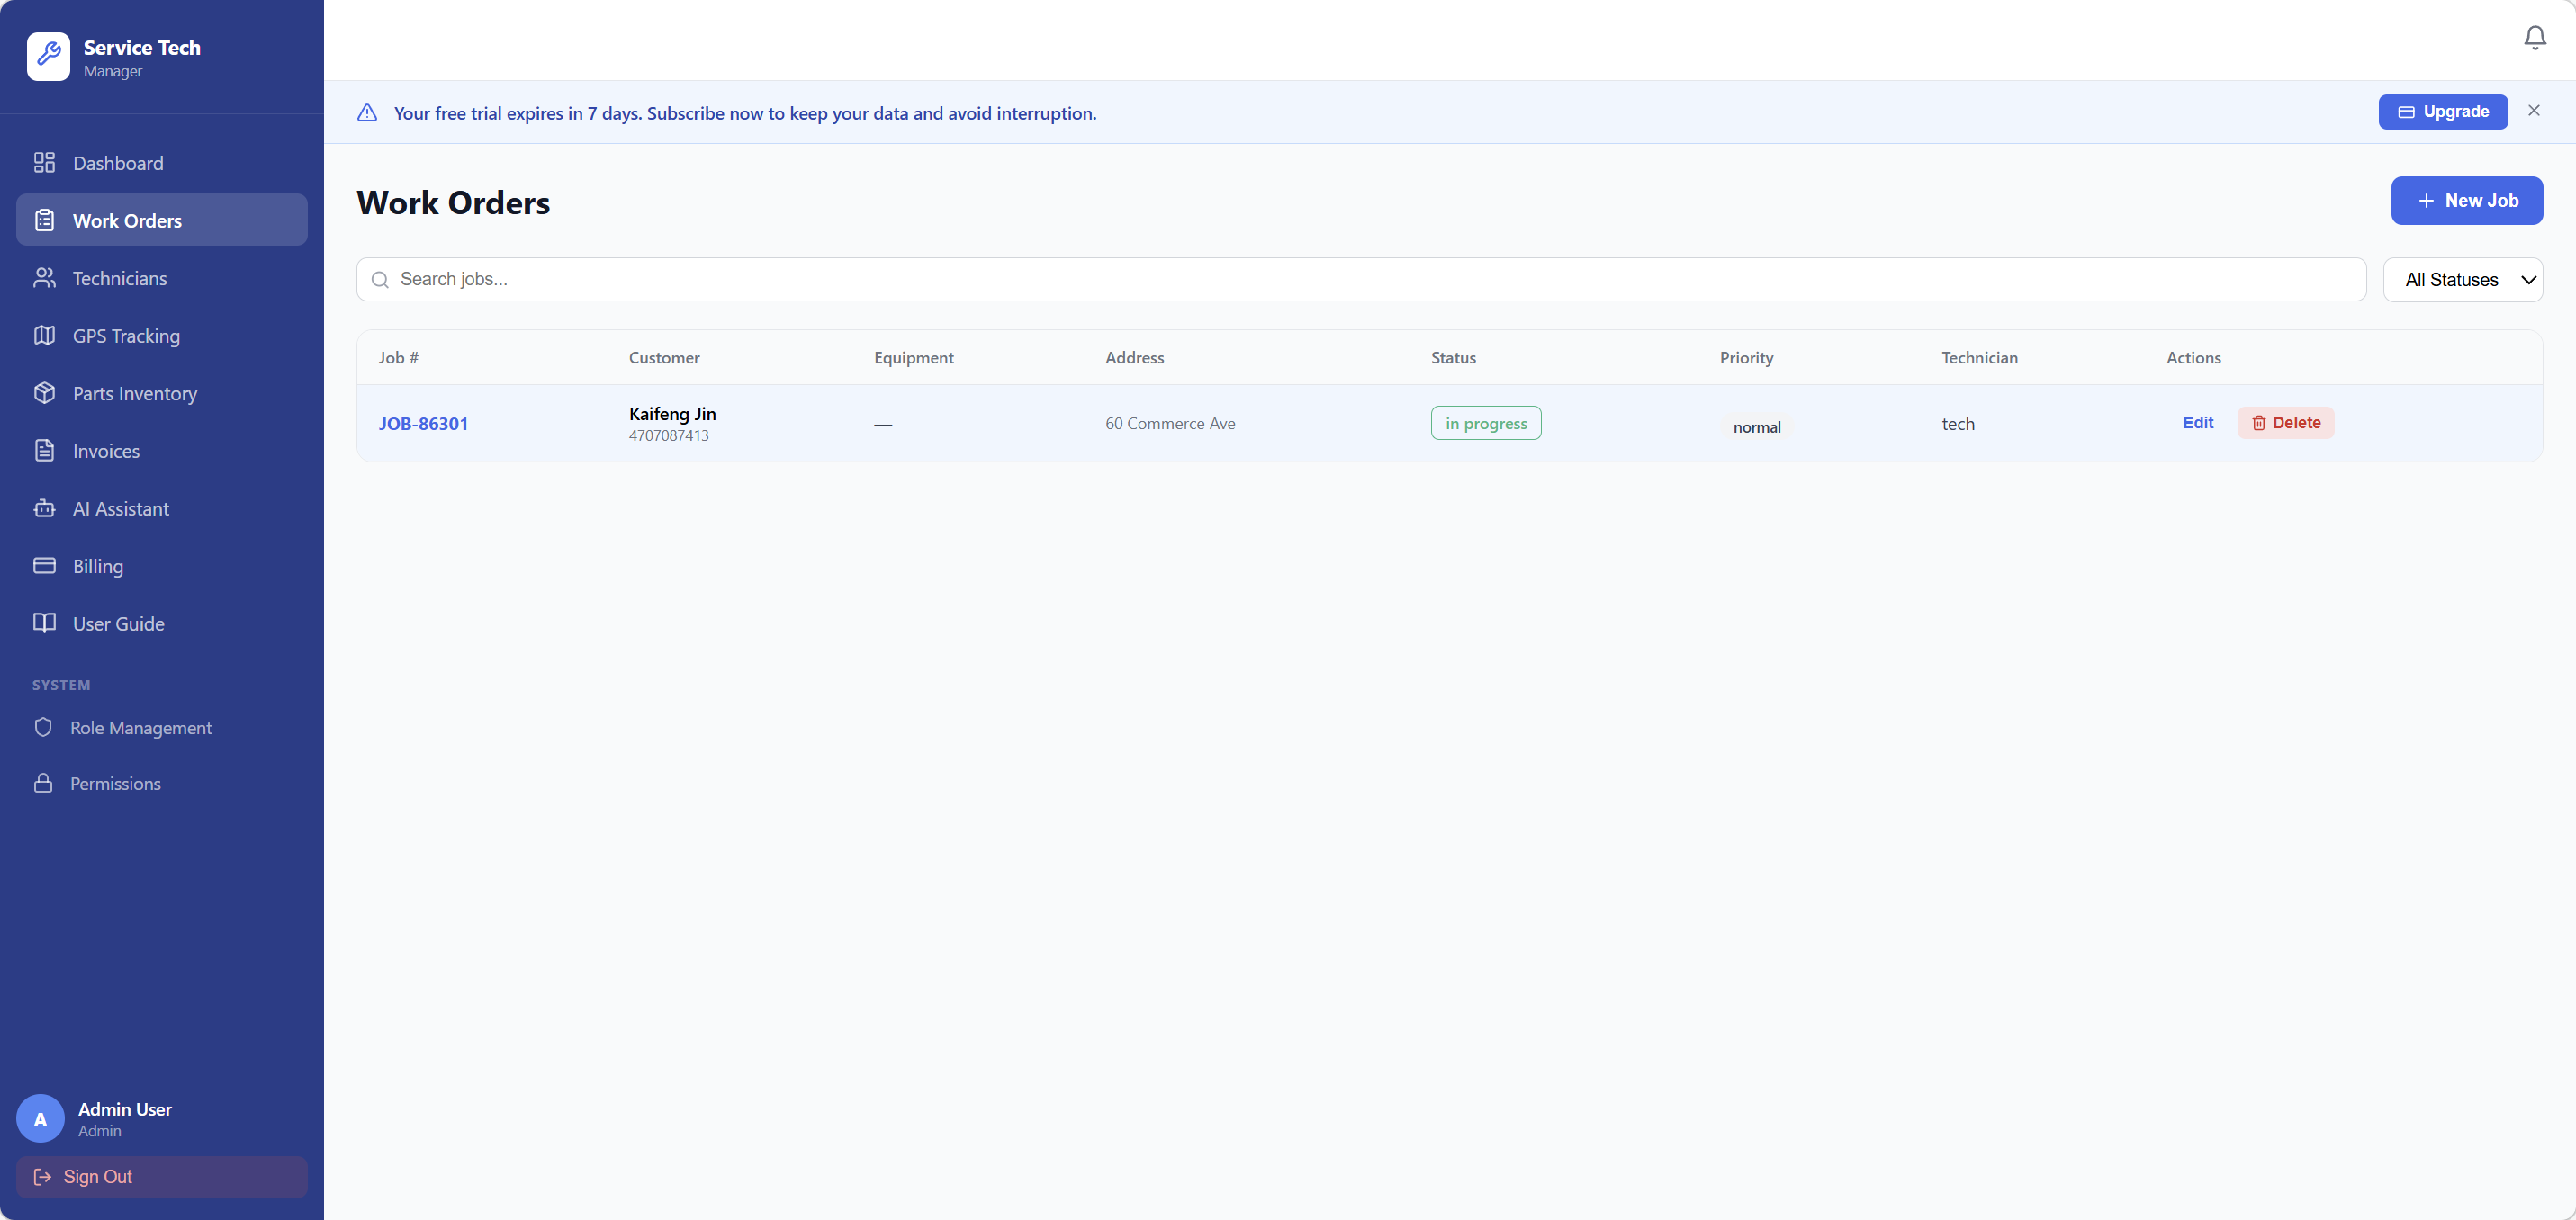The height and width of the screenshot is (1220, 2576).
Task: Click the notification bell icon
Action: click(x=2534, y=38)
